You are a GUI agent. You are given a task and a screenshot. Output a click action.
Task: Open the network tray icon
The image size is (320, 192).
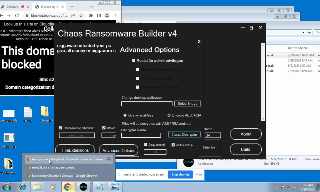tap(289, 187)
